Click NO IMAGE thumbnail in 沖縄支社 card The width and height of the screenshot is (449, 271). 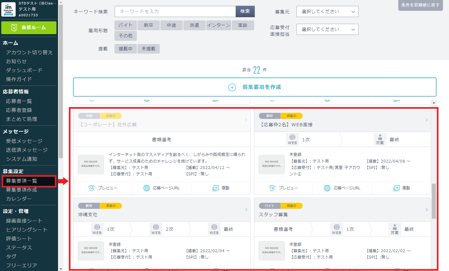coord(91,251)
